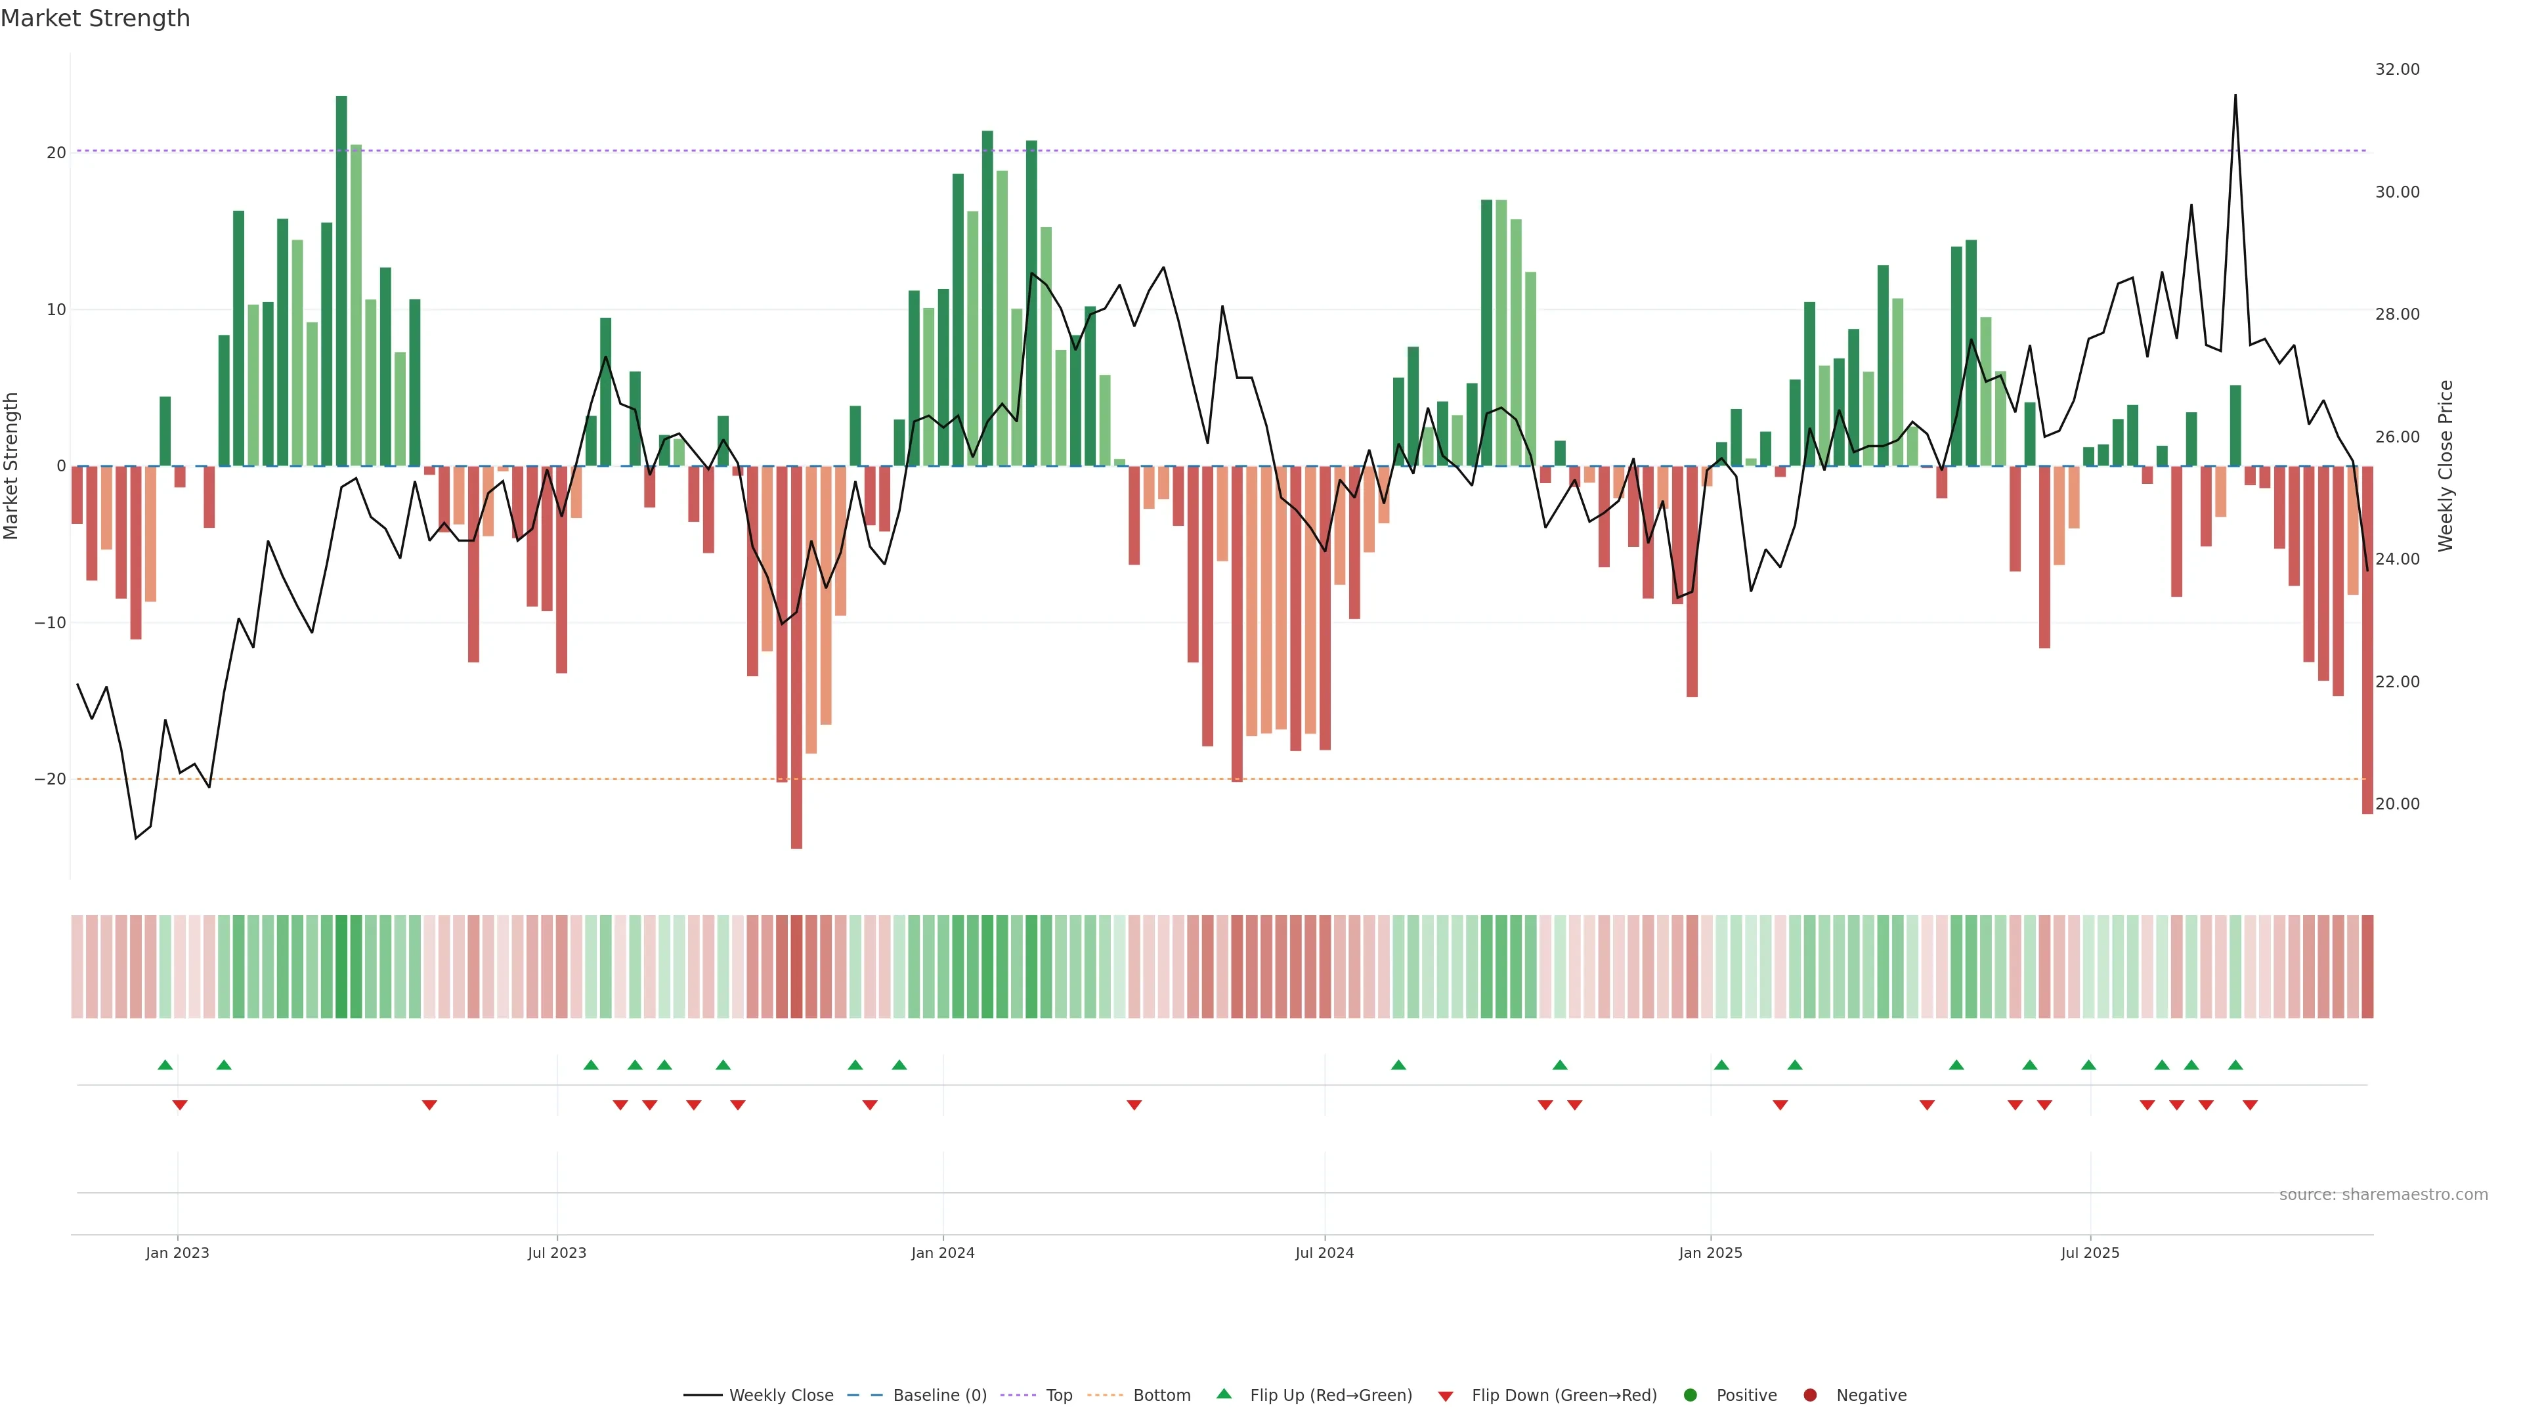Open the source: sharemaestro.com link
Screen dimensions: 2521x1418
(2383, 1194)
